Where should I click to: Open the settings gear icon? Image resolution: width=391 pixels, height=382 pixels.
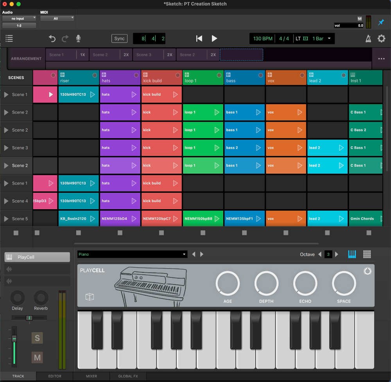tap(381, 38)
